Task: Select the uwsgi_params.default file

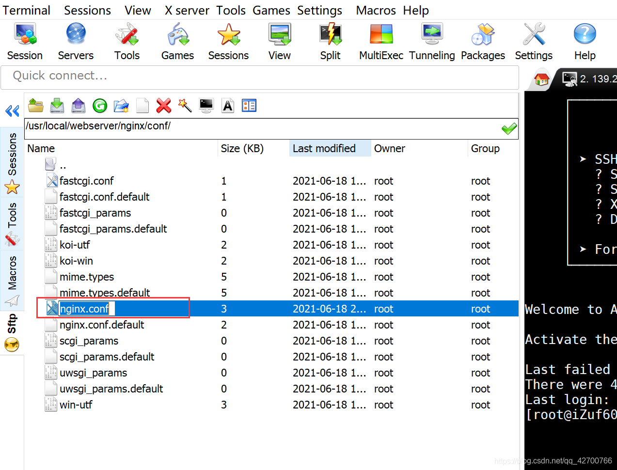Action: (271, 389)
